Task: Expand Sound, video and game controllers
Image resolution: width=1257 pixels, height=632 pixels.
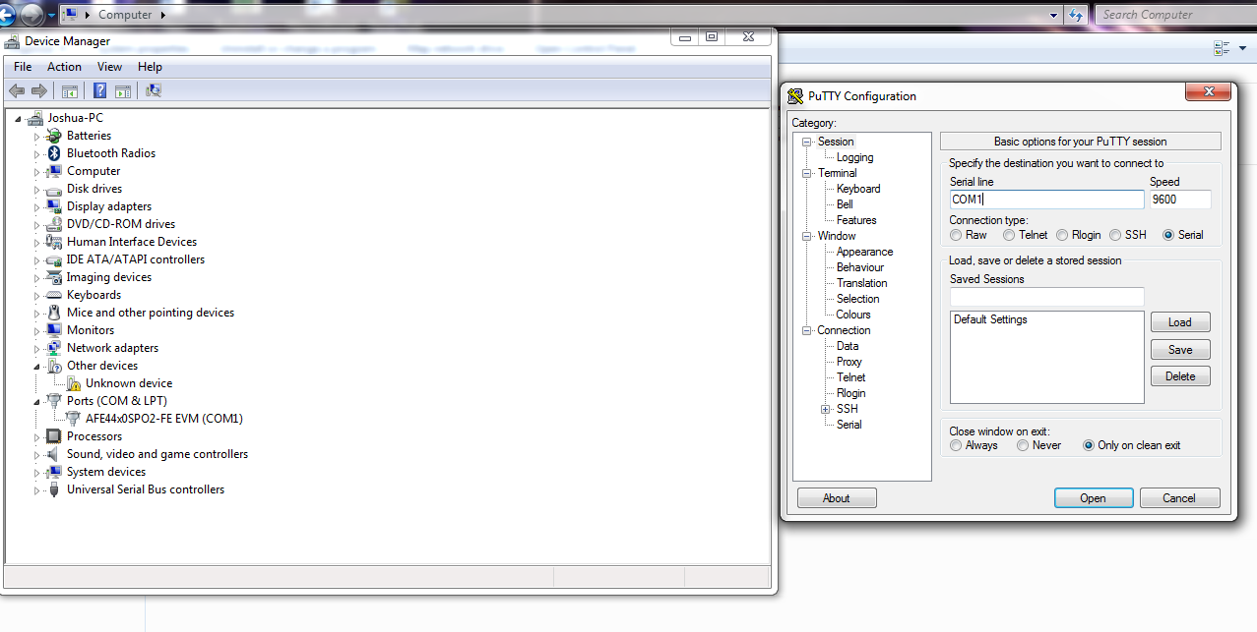Action: tap(37, 454)
